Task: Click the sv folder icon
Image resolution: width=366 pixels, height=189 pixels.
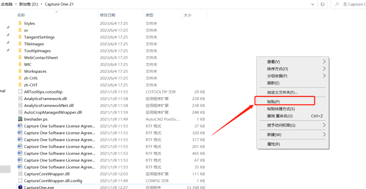Action: [20, 30]
